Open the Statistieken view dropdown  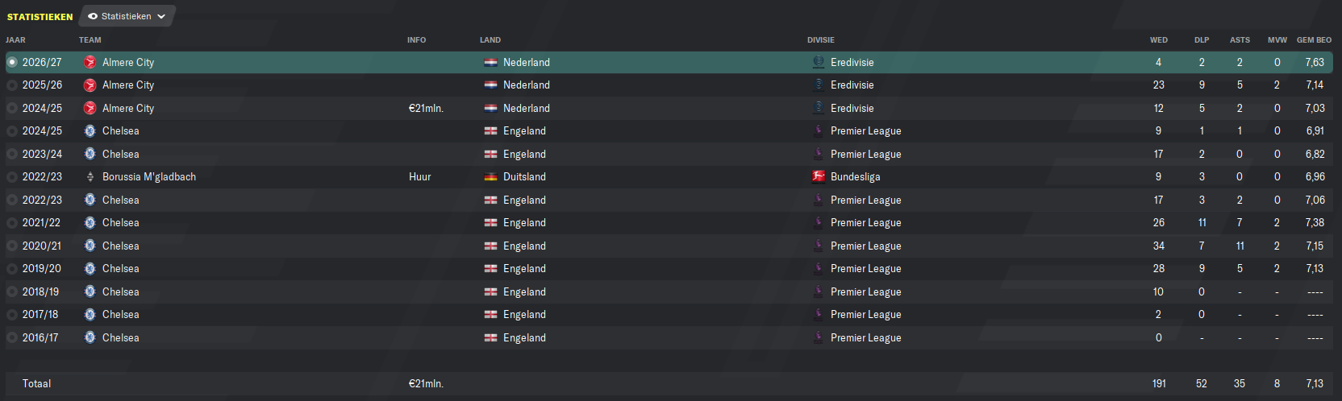127,16
